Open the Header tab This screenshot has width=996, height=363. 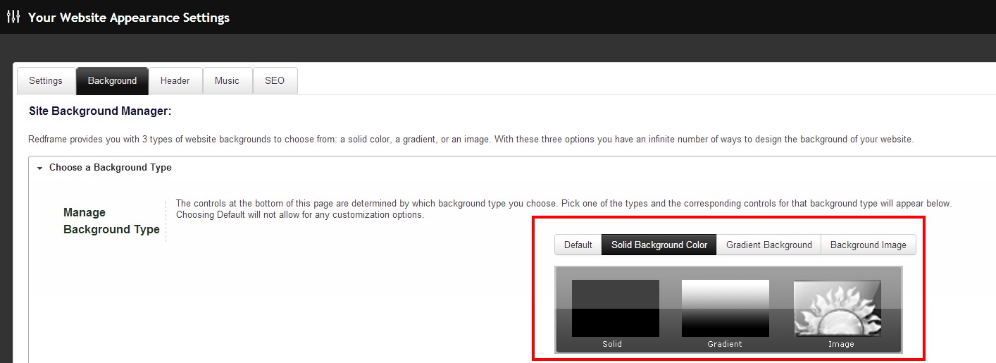coord(175,81)
